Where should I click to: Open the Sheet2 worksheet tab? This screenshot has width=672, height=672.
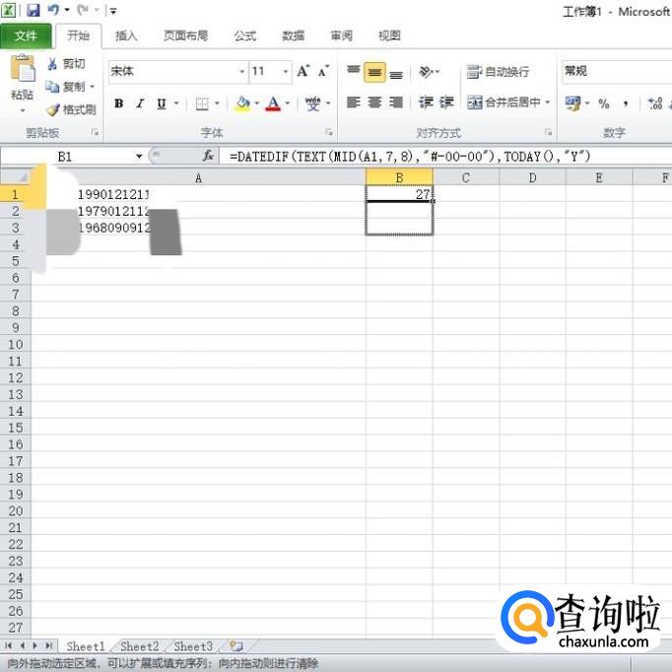coord(140,646)
